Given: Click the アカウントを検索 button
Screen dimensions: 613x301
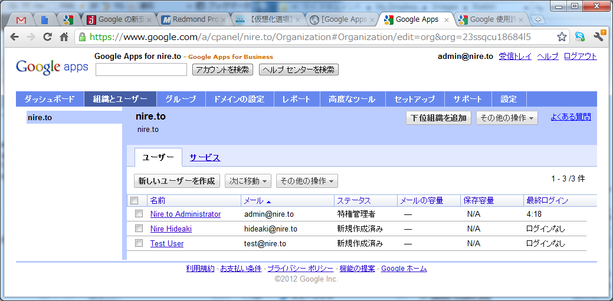Looking at the screenshot, I should [x=223, y=70].
